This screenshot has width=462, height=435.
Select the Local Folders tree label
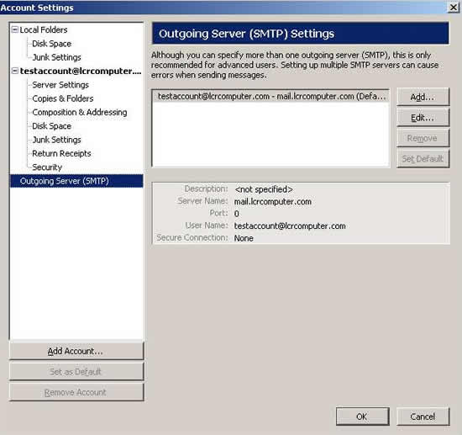44,29
